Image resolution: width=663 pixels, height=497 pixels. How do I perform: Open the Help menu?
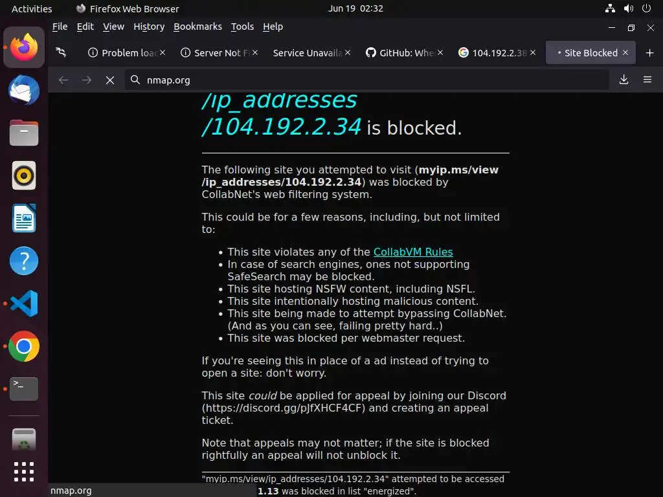(273, 27)
